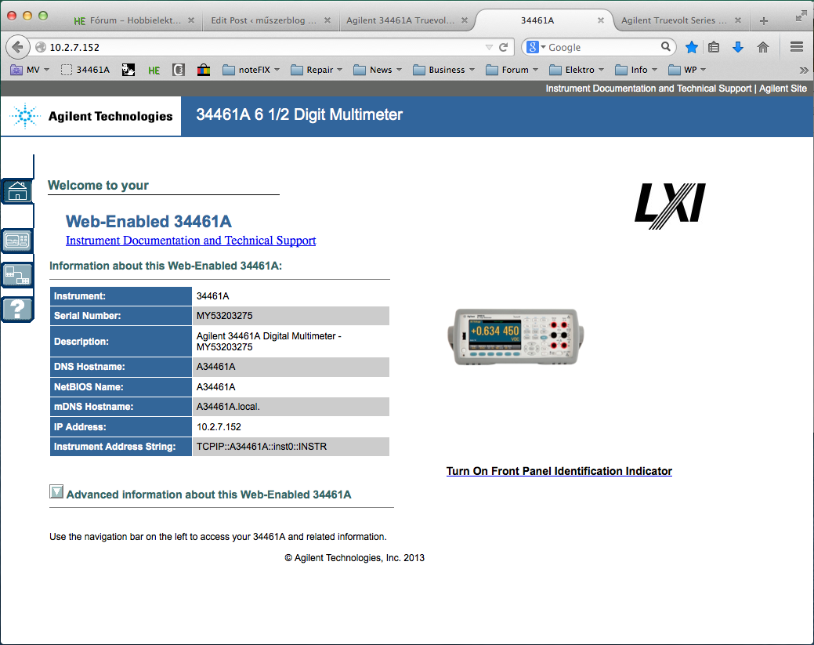Go to the browser home page icon

(762, 47)
